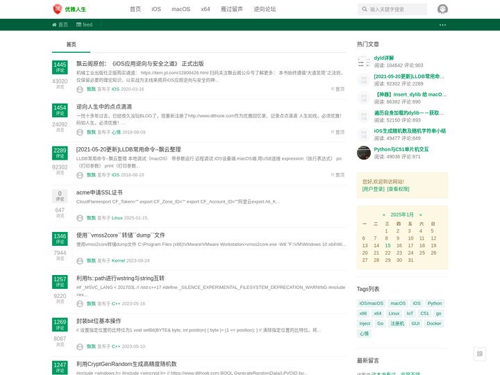Click the iOS/macOS tag
500x375 pixels.
[371, 303]
